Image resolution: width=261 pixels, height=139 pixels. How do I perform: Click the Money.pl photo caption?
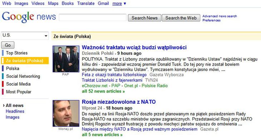coord(65,129)
